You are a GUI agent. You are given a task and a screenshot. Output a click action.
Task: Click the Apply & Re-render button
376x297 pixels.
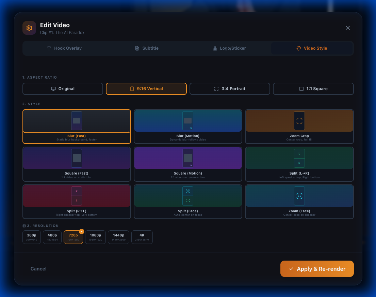pyautogui.click(x=317, y=268)
